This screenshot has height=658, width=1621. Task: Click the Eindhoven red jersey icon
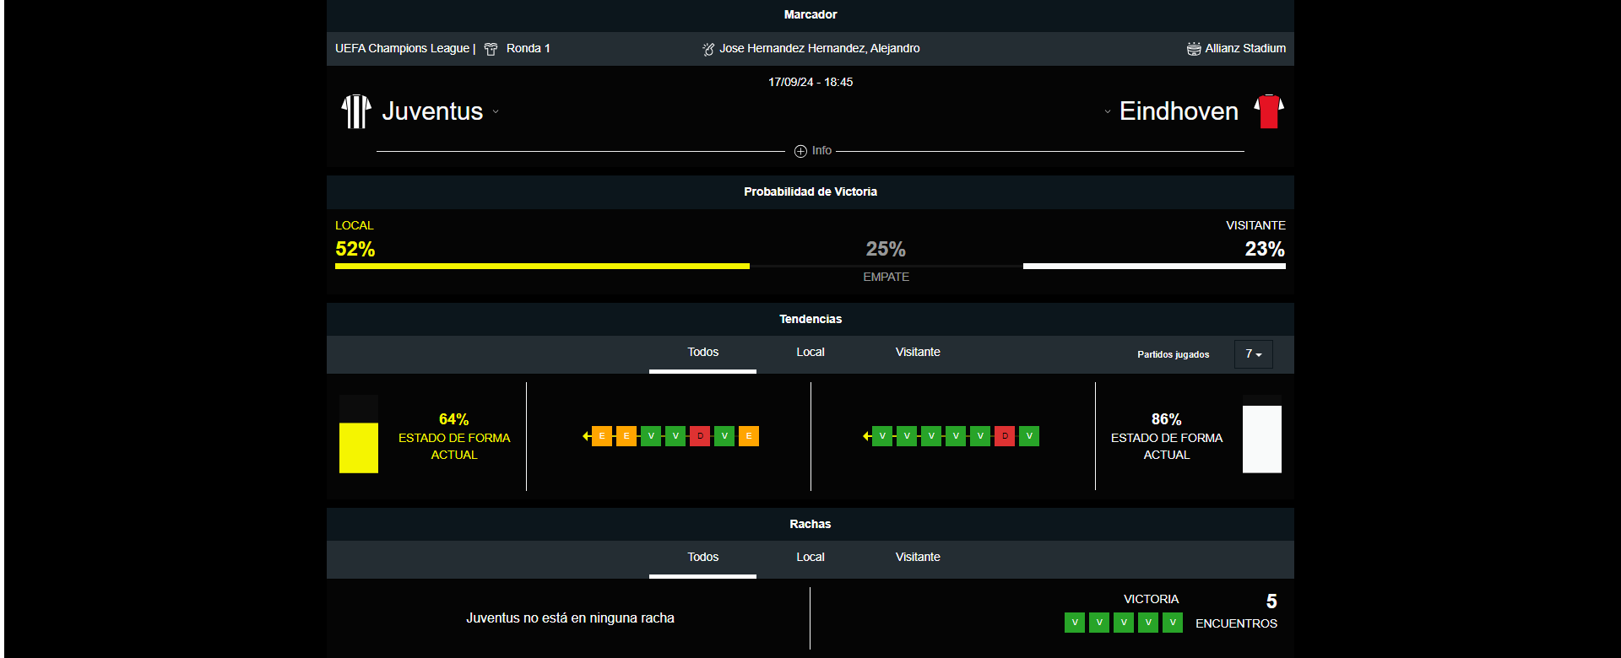(x=1269, y=111)
